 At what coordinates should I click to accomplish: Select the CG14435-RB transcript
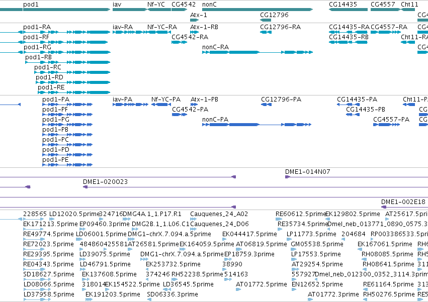coord(349,42)
